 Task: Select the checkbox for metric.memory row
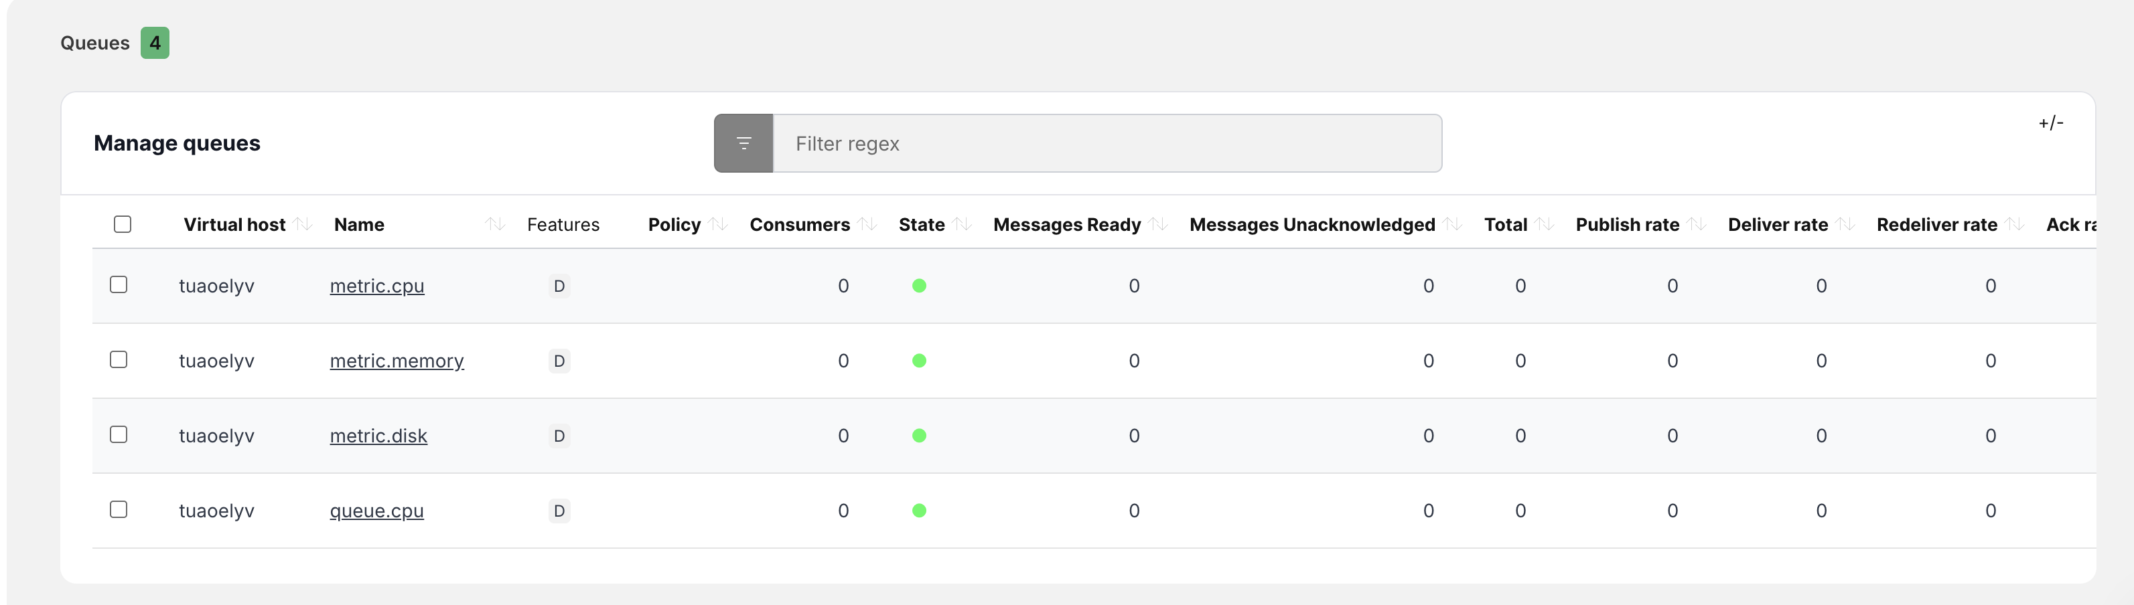point(119,360)
